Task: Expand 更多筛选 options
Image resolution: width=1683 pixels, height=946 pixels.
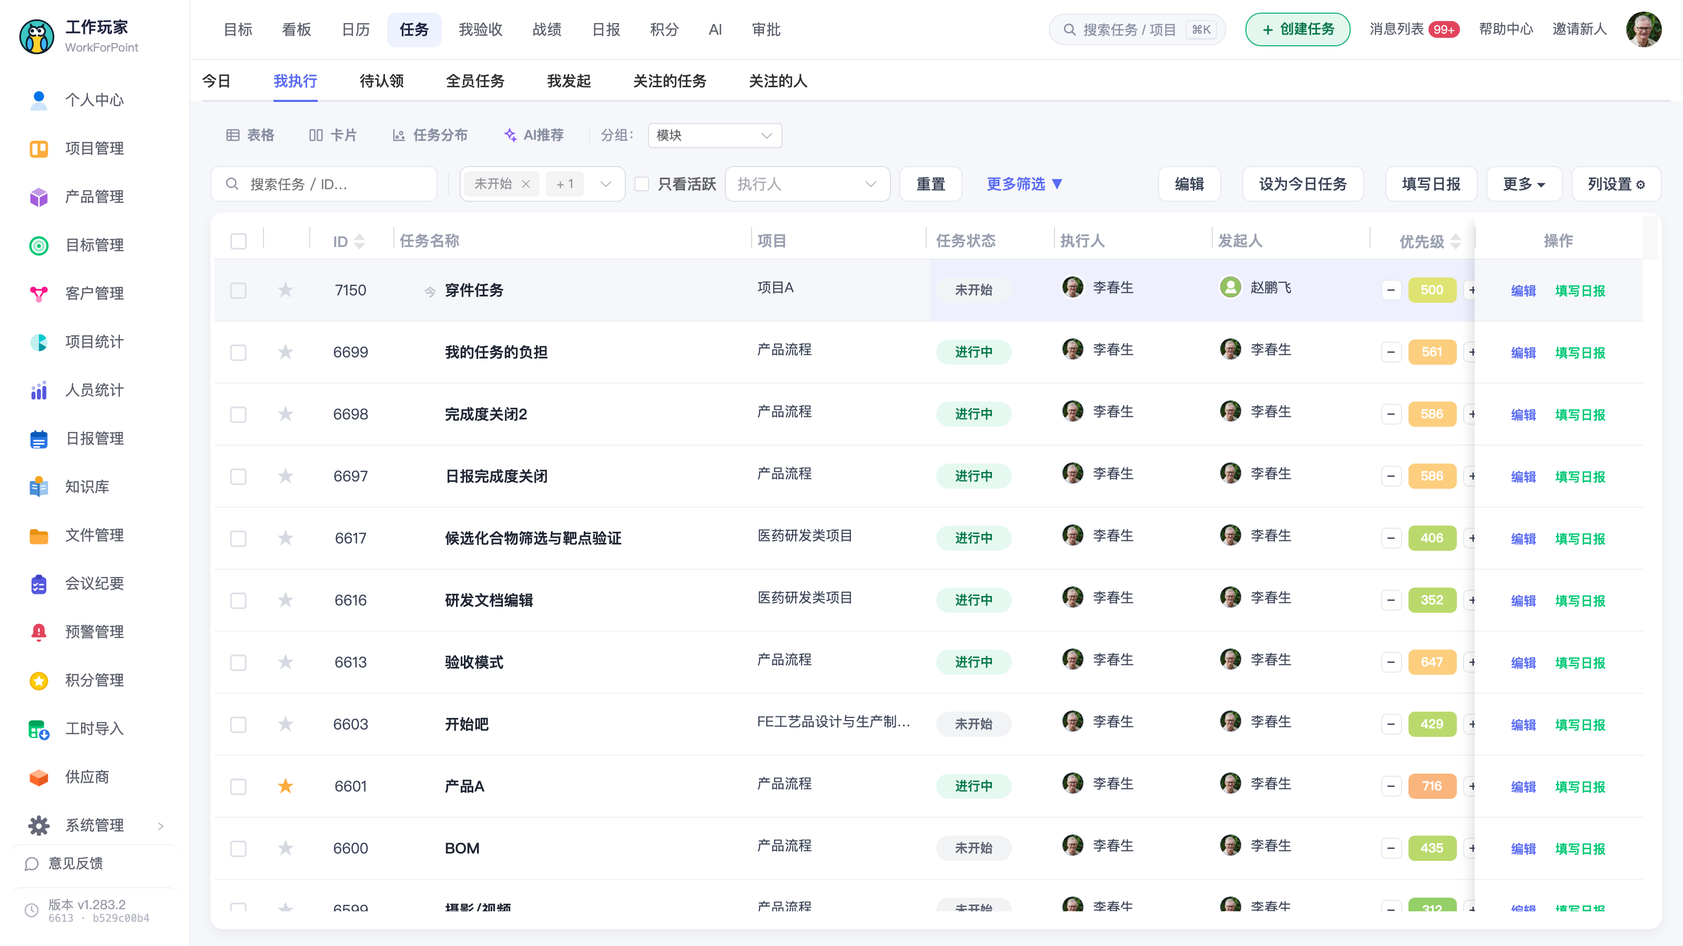Action: pyautogui.click(x=1024, y=184)
